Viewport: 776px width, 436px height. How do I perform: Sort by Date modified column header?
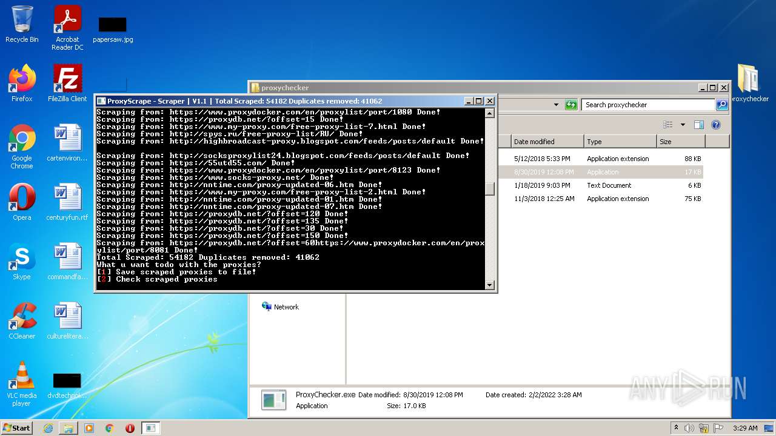(547, 142)
